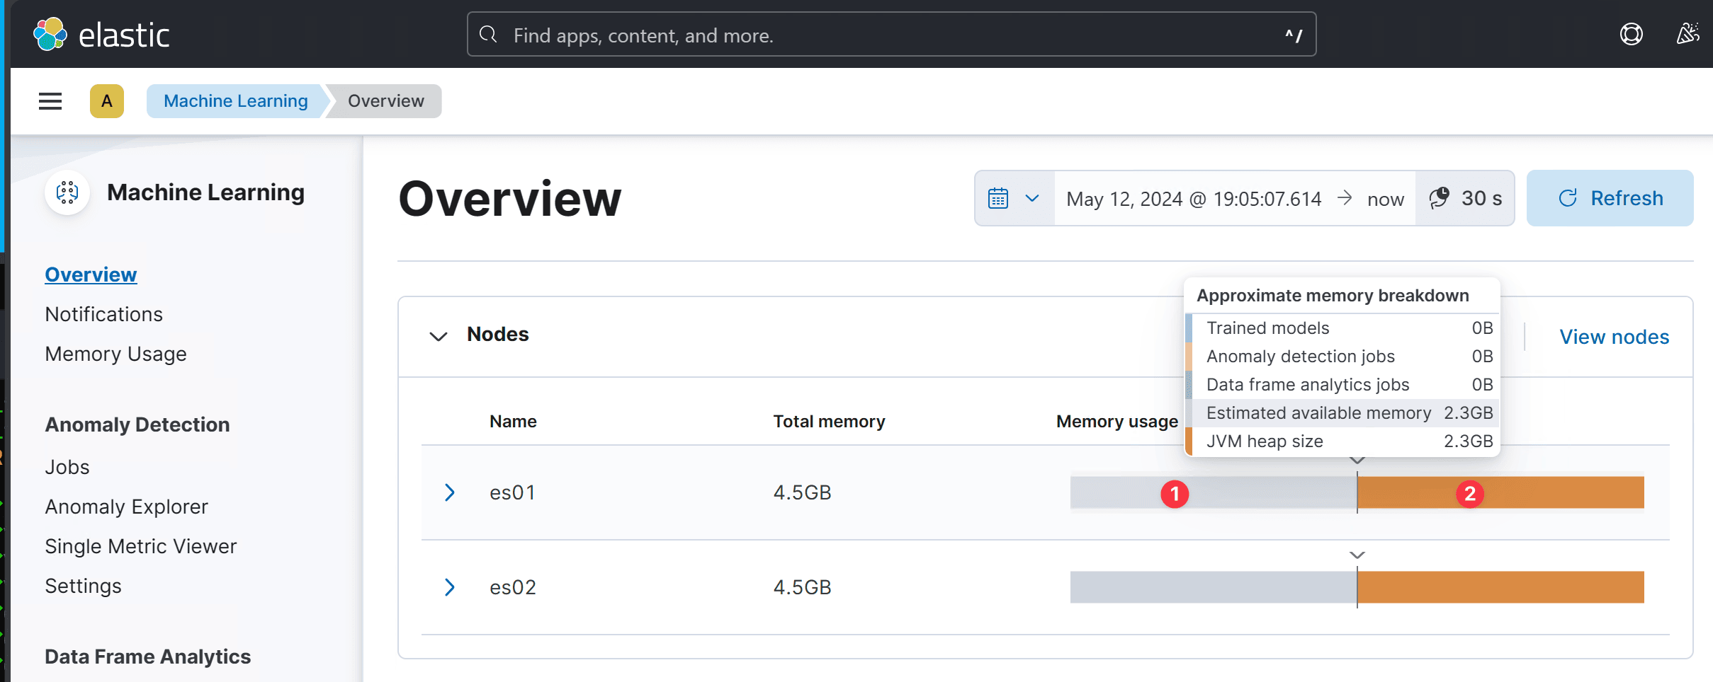Click es01 total memory 4.5GB cell
Screen dimensions: 1713x682
click(802, 492)
